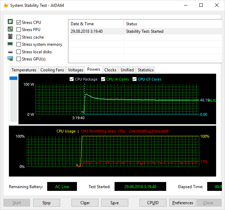Click the AIDA64 flame icon in title bar

coord(6,5)
